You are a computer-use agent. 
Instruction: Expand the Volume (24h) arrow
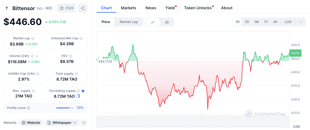tap(37, 56)
